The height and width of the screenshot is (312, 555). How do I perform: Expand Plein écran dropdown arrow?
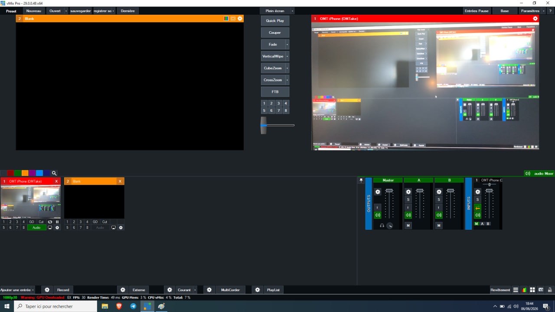pos(292,11)
